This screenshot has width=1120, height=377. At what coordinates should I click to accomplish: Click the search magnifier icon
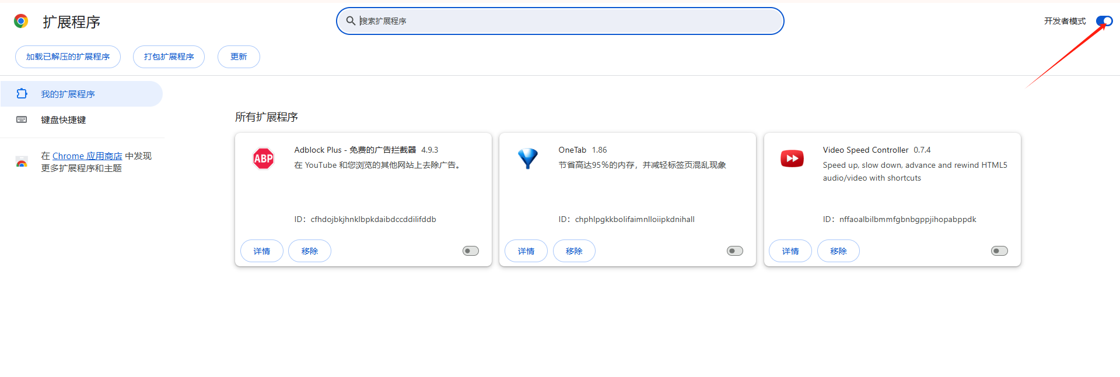point(351,21)
